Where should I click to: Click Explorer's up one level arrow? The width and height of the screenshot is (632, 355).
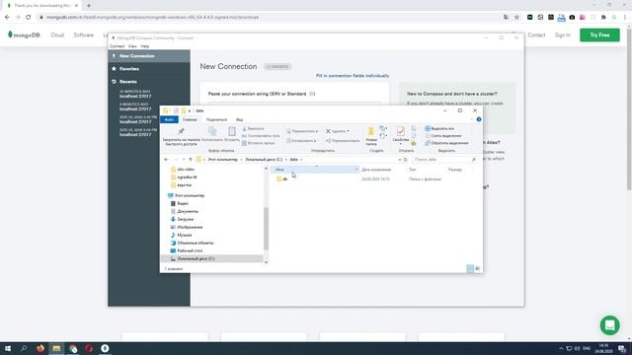coord(191,160)
